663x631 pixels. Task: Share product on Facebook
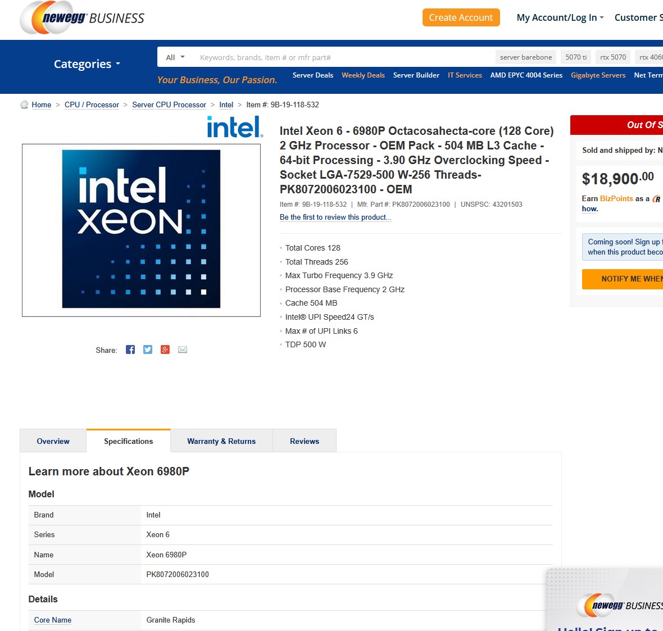coord(130,349)
